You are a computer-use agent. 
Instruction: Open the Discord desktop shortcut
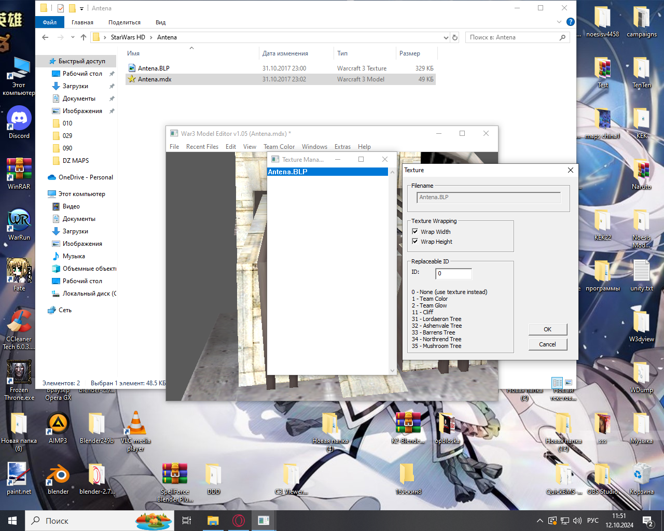pos(19,122)
